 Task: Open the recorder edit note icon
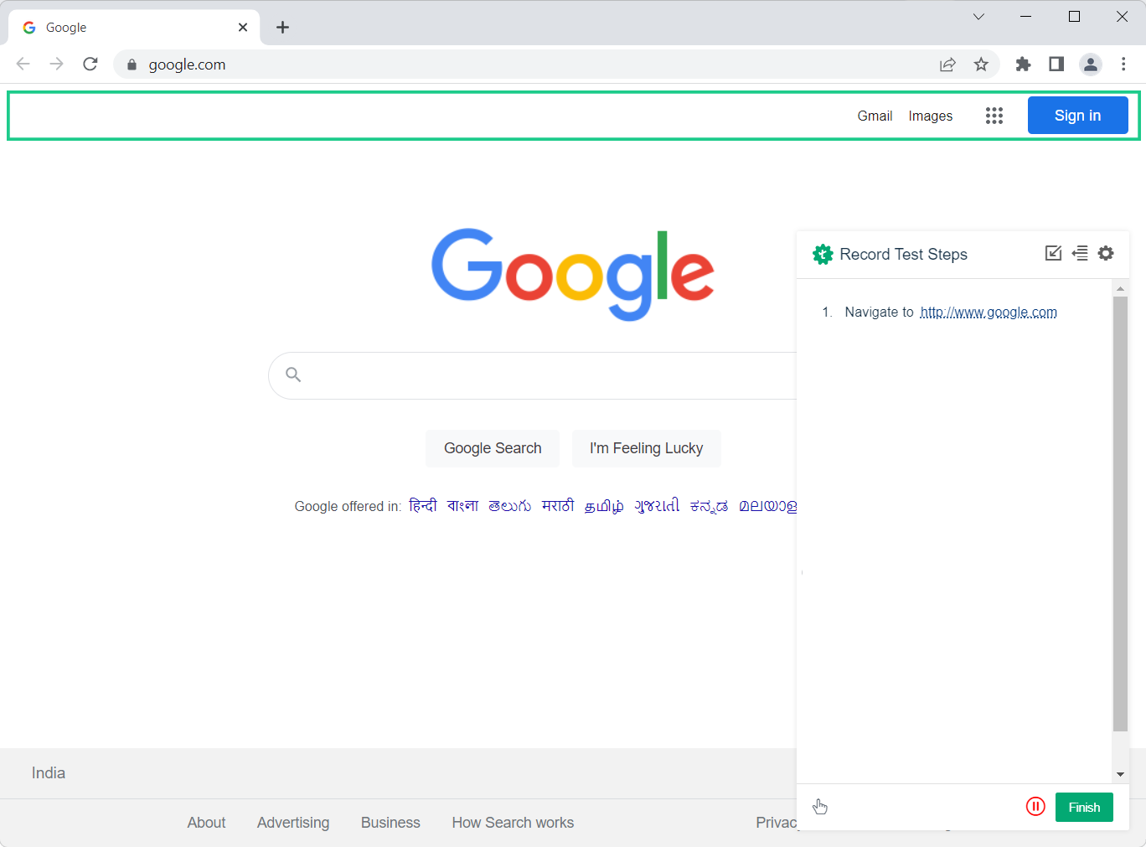[x=1054, y=253]
